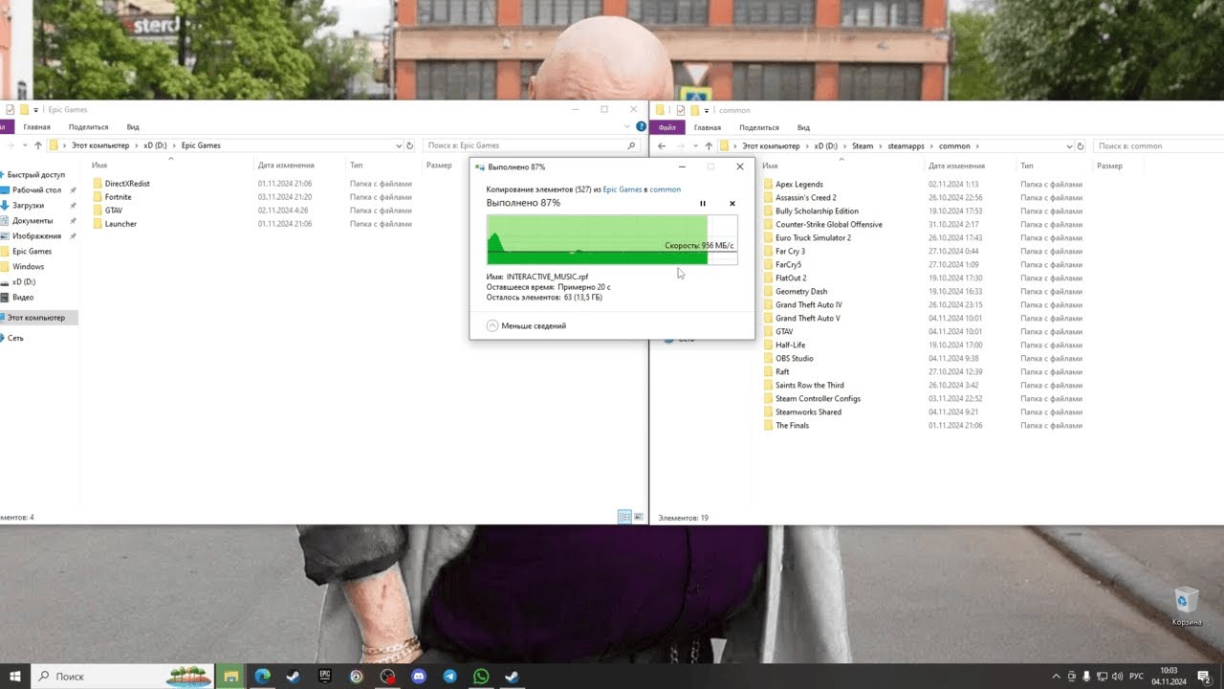Go back in the common window
The height and width of the screenshot is (689, 1224).
click(x=662, y=146)
